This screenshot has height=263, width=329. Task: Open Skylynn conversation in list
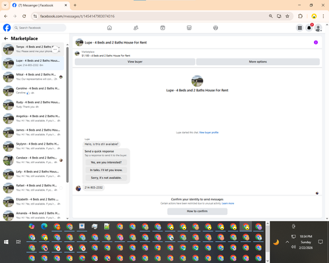[x=33, y=146]
